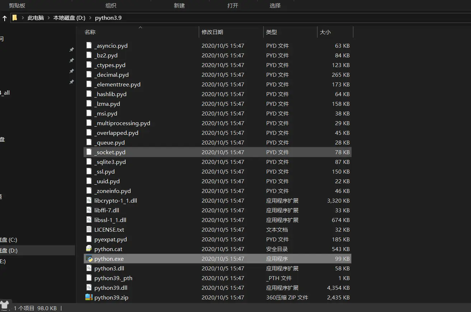Select the file named pyexpat.pyd
Viewport: 471px width, 312px height.
[110, 239]
